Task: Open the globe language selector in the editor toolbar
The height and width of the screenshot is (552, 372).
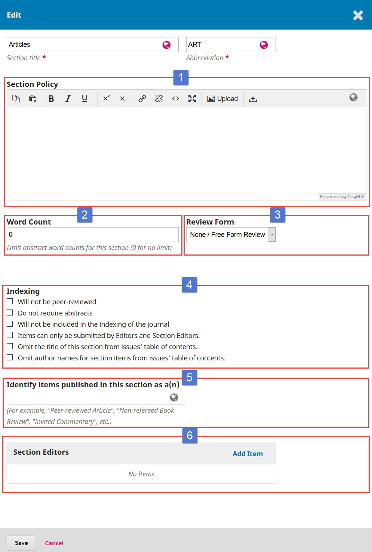Action: (353, 98)
